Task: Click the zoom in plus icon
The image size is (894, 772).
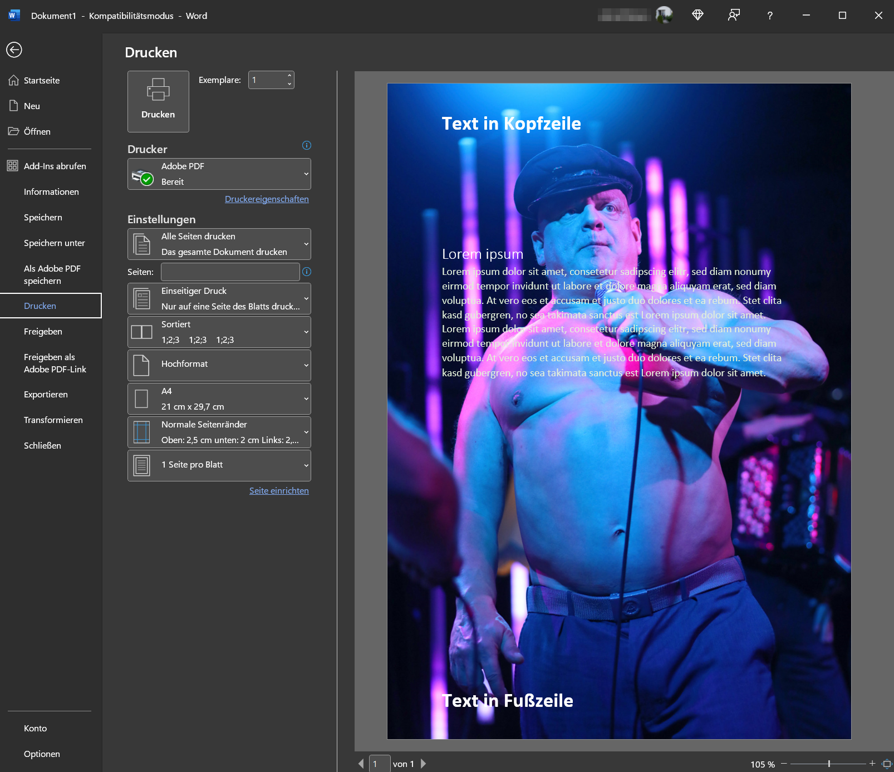Action: [872, 764]
